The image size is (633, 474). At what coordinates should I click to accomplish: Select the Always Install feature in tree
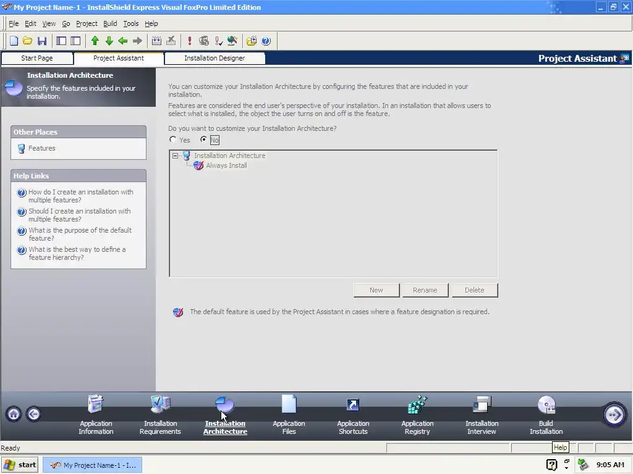(x=226, y=165)
